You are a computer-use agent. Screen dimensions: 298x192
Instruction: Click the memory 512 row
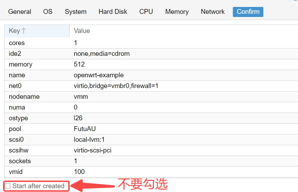(x=151, y=64)
